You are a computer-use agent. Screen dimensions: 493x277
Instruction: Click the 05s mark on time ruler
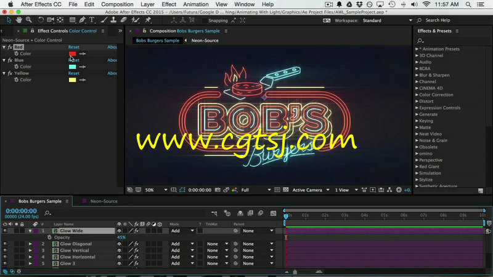384,215
